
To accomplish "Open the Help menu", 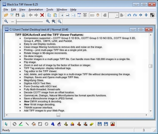I will 73,10.
